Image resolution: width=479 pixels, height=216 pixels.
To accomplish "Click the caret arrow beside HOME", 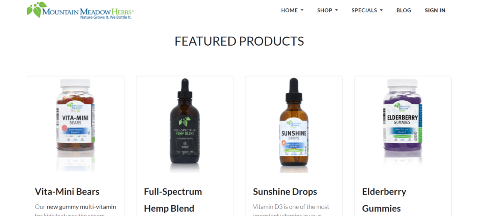I will [302, 10].
